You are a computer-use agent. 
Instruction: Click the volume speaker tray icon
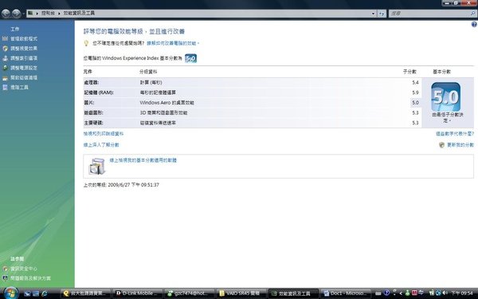445,293
